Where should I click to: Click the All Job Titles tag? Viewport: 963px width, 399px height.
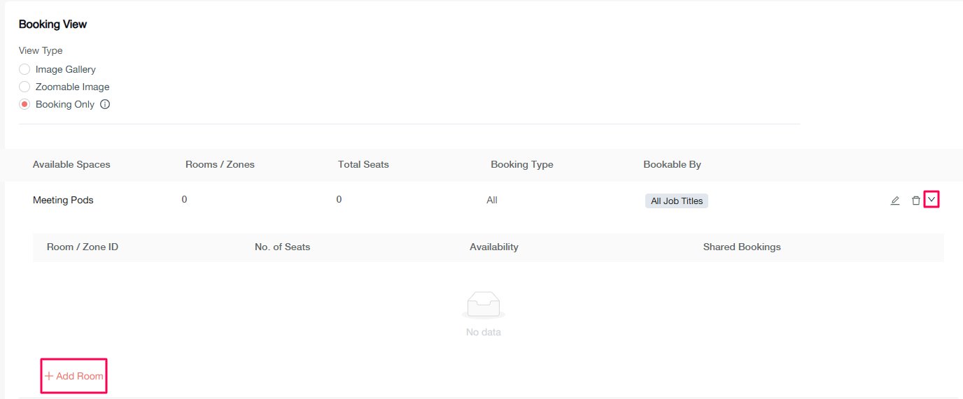pos(676,201)
